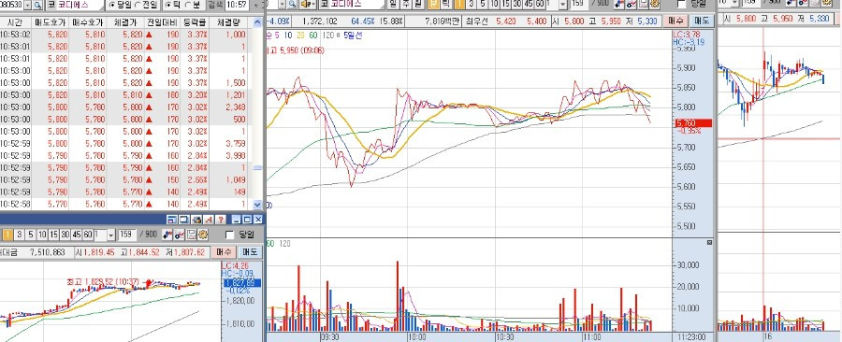Select the 30 minute interval tab in main chart
Viewport: 842px width, 342px height.
click(517, 5)
